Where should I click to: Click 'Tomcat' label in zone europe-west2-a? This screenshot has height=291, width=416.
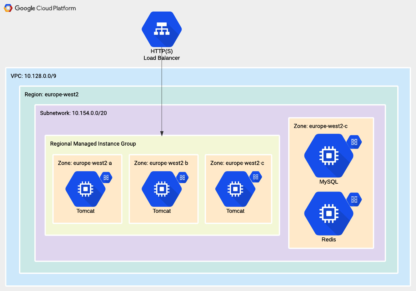pyautogui.click(x=85, y=211)
